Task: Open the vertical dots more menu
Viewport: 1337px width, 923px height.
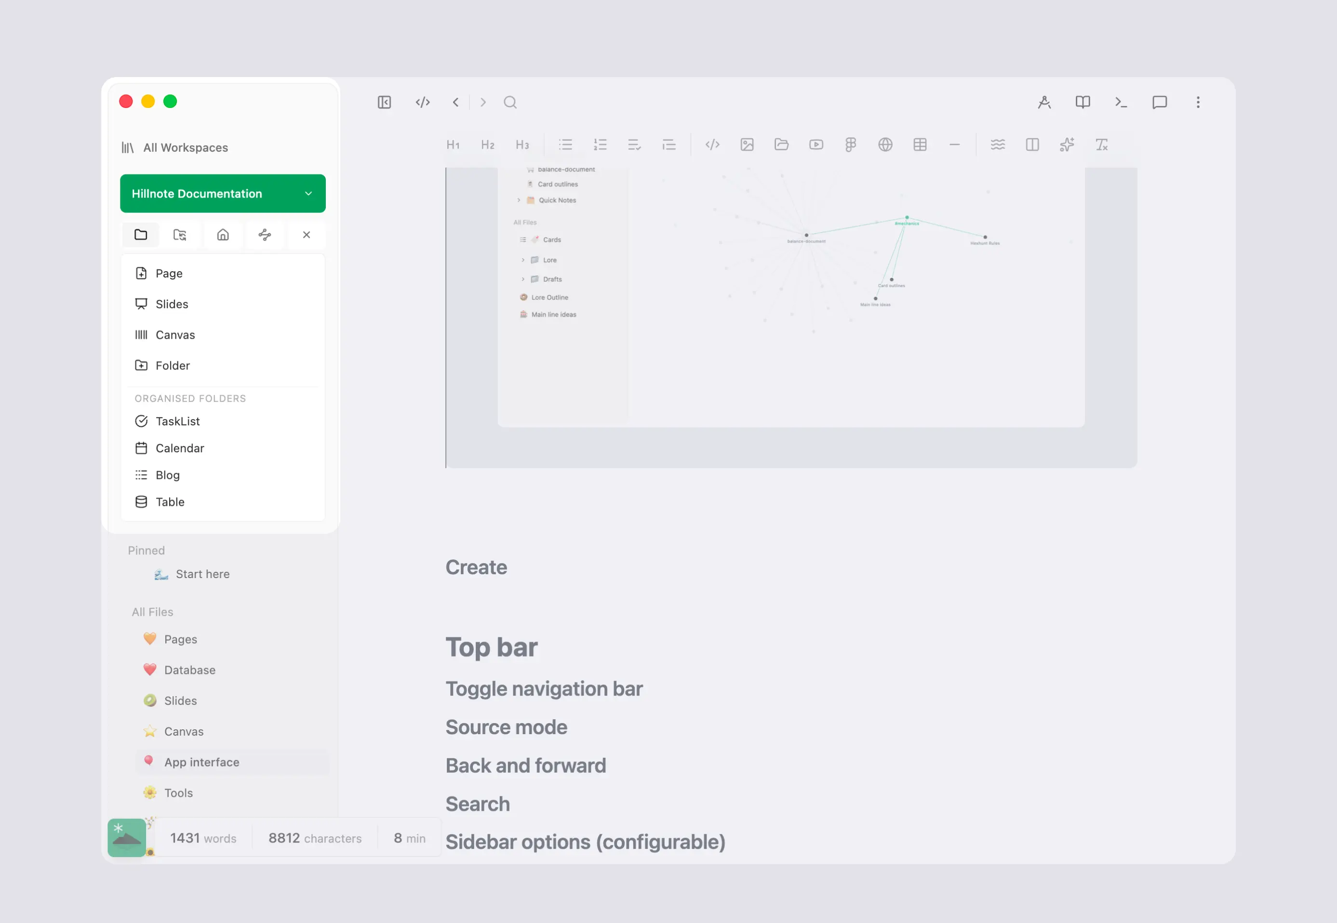Action: [1198, 102]
